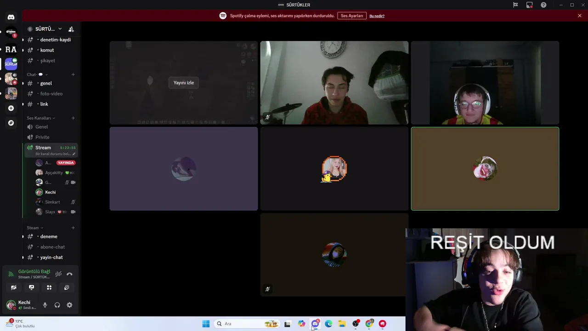Screen dimensions: 588x331
Task: Follow the 'Bu nedir?' link
Action: (x=377, y=16)
